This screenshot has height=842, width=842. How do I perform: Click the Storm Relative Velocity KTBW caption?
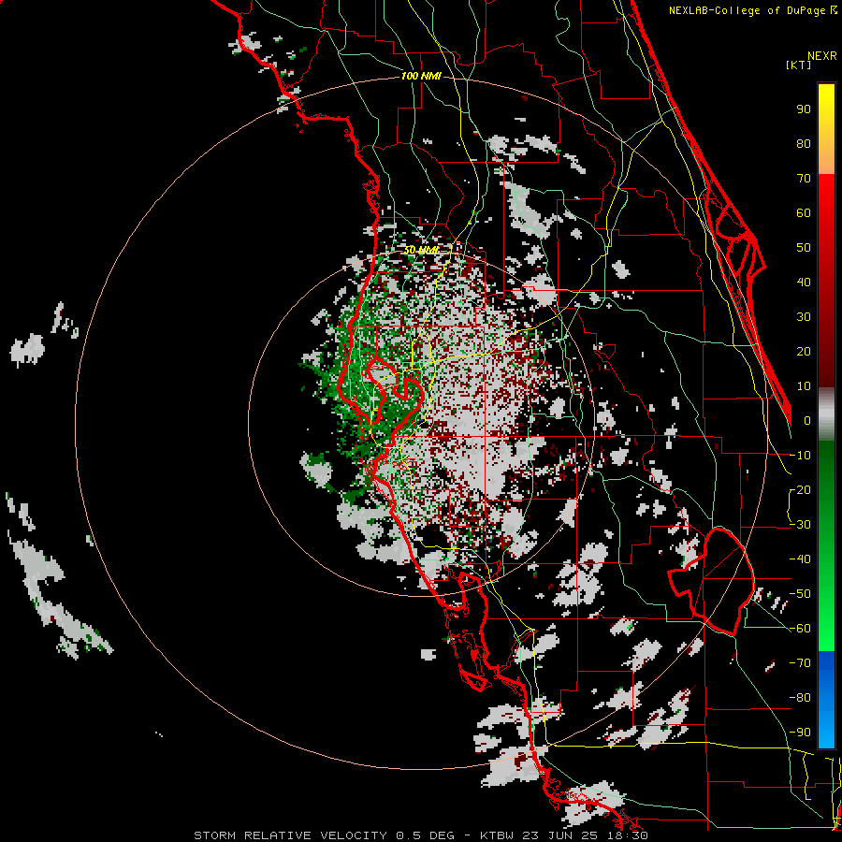420,835
